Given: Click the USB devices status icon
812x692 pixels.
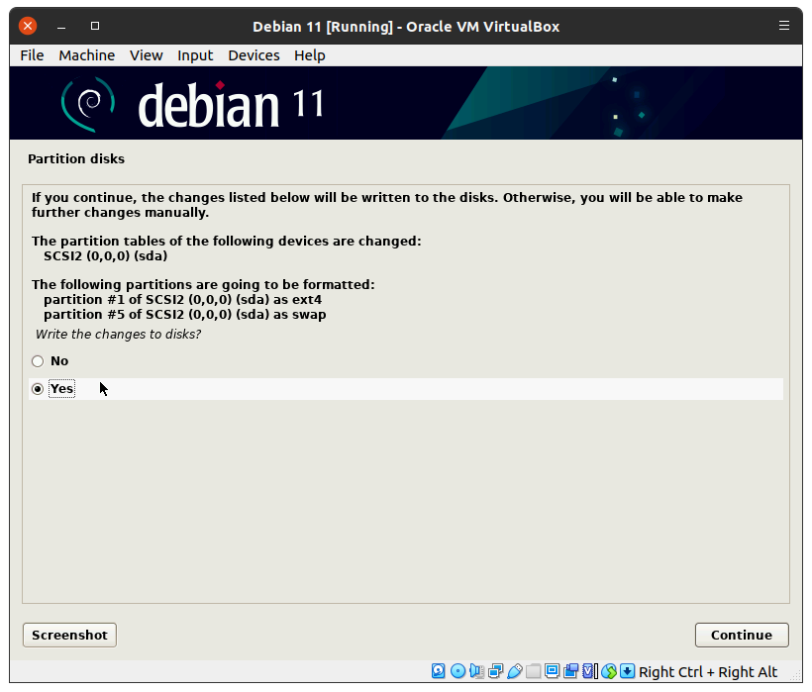Looking at the screenshot, I should click(514, 671).
